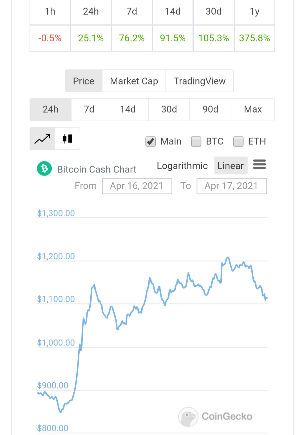
Task: Switch to the Market Cap tab
Action: tap(134, 81)
